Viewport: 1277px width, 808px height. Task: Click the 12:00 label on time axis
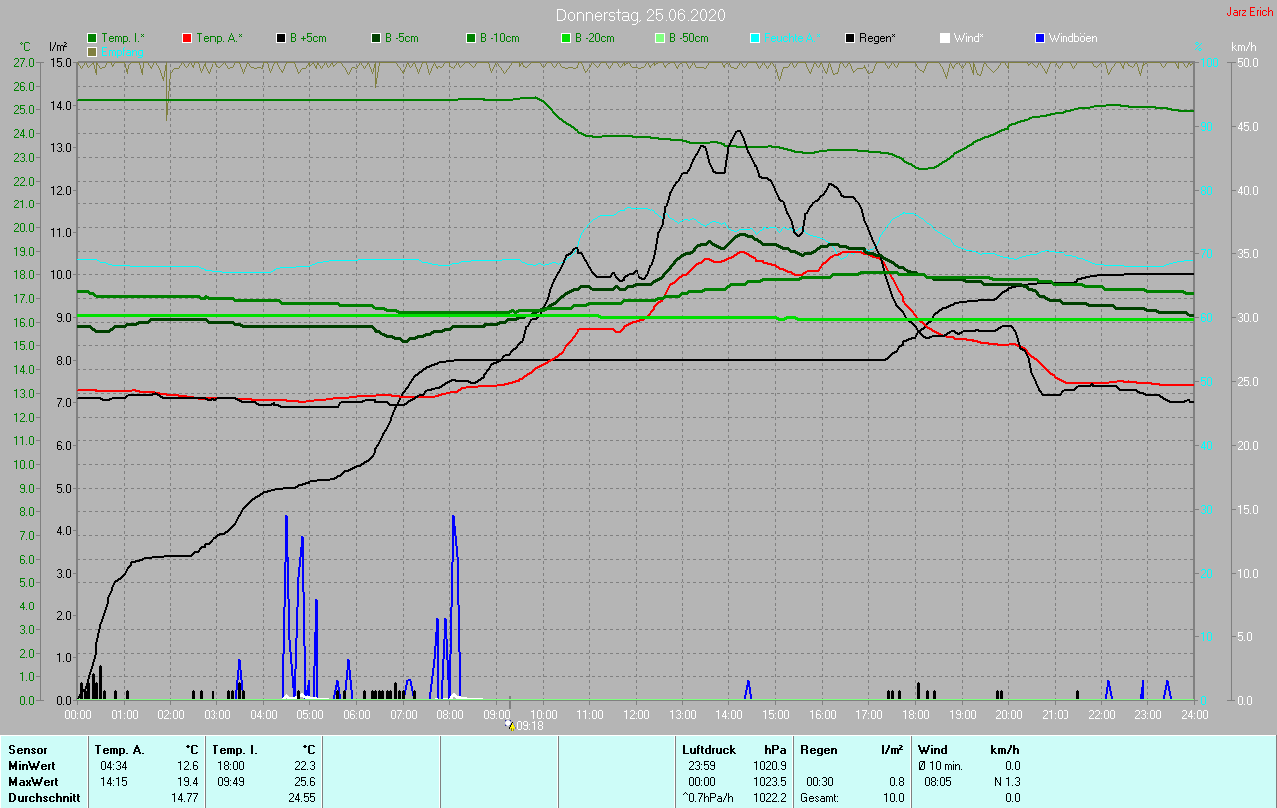[x=636, y=714]
